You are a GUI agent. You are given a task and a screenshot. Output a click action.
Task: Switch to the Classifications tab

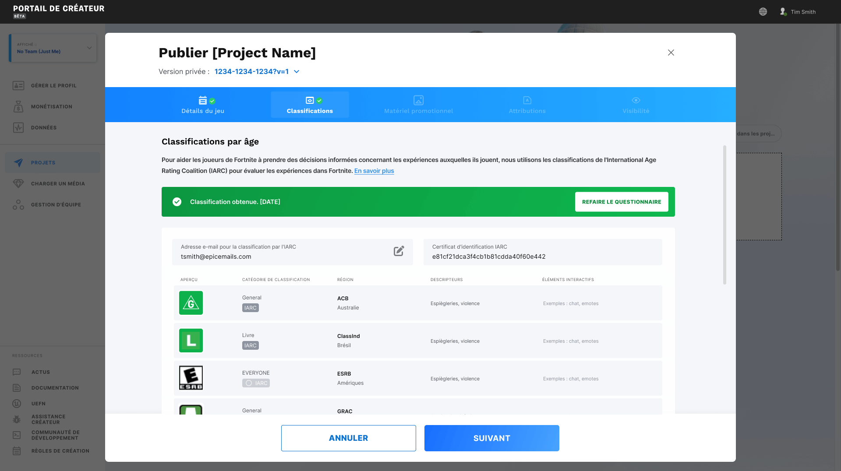click(310, 105)
